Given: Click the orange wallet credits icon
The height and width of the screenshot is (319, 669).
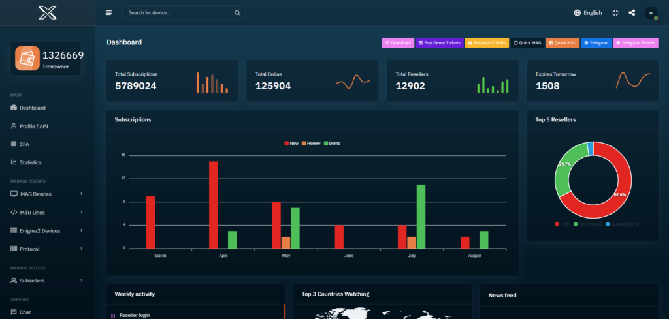Looking at the screenshot, I should (x=27, y=58).
